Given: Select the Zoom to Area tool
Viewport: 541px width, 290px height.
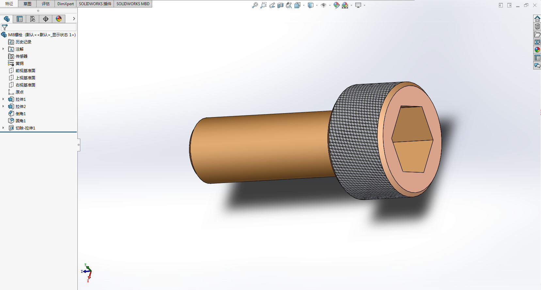Looking at the screenshot, I should coord(263,5).
